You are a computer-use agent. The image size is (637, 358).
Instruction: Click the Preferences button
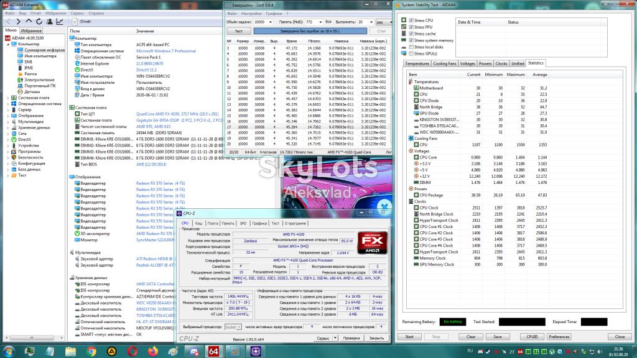(x=559, y=336)
